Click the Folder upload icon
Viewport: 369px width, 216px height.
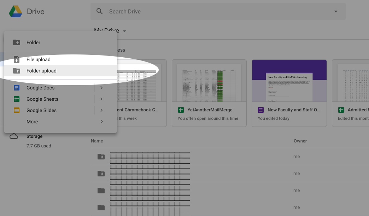coord(17,71)
